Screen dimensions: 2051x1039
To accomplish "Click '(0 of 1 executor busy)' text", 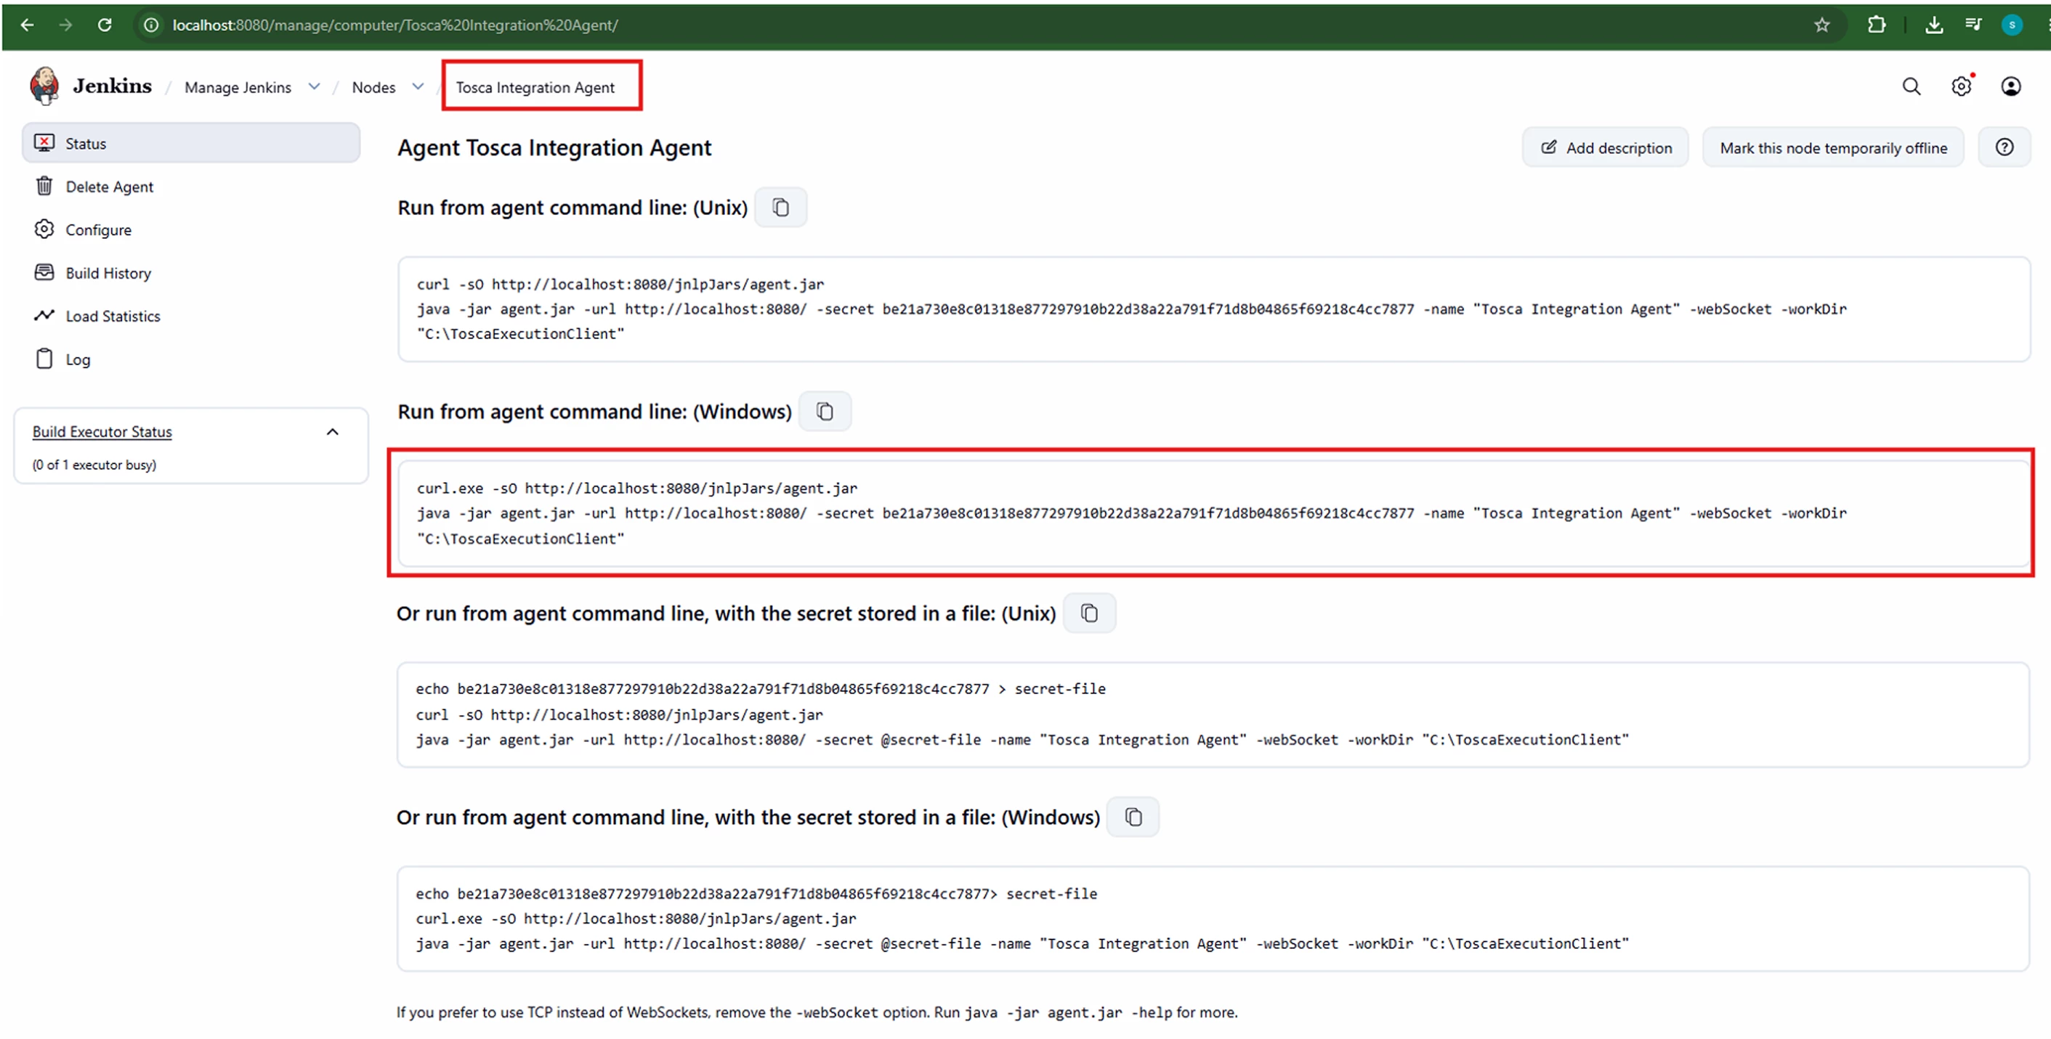I will click(94, 465).
